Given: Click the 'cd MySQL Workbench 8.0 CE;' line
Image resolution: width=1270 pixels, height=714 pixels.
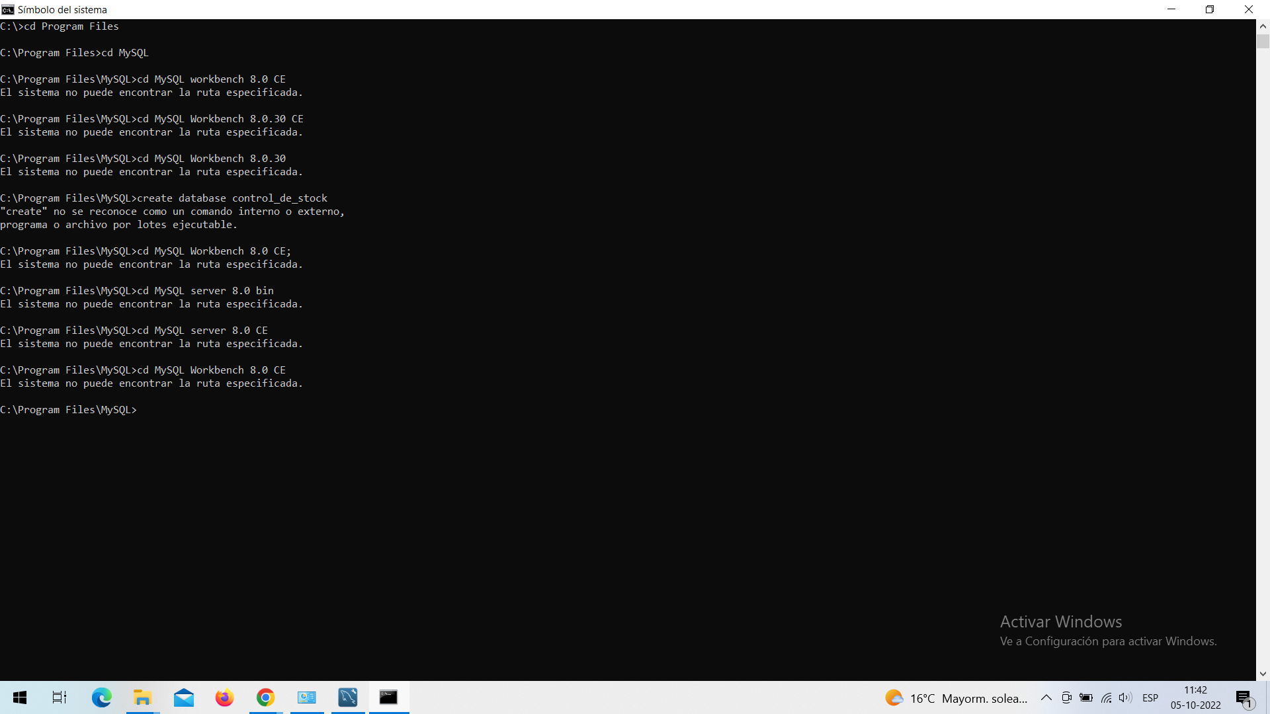Looking at the screenshot, I should coord(146,251).
